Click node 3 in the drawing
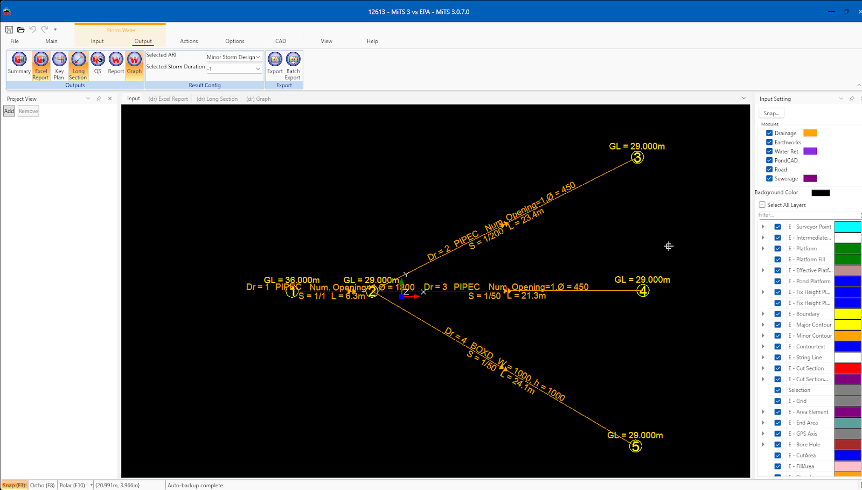 (637, 158)
